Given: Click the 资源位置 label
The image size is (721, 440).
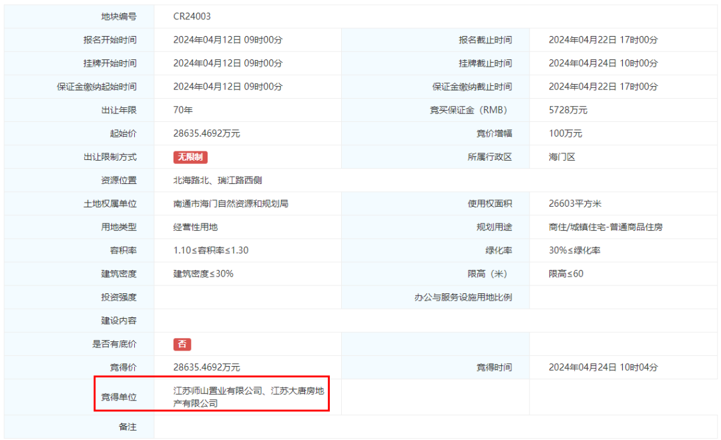Looking at the screenshot, I should click(x=119, y=181).
